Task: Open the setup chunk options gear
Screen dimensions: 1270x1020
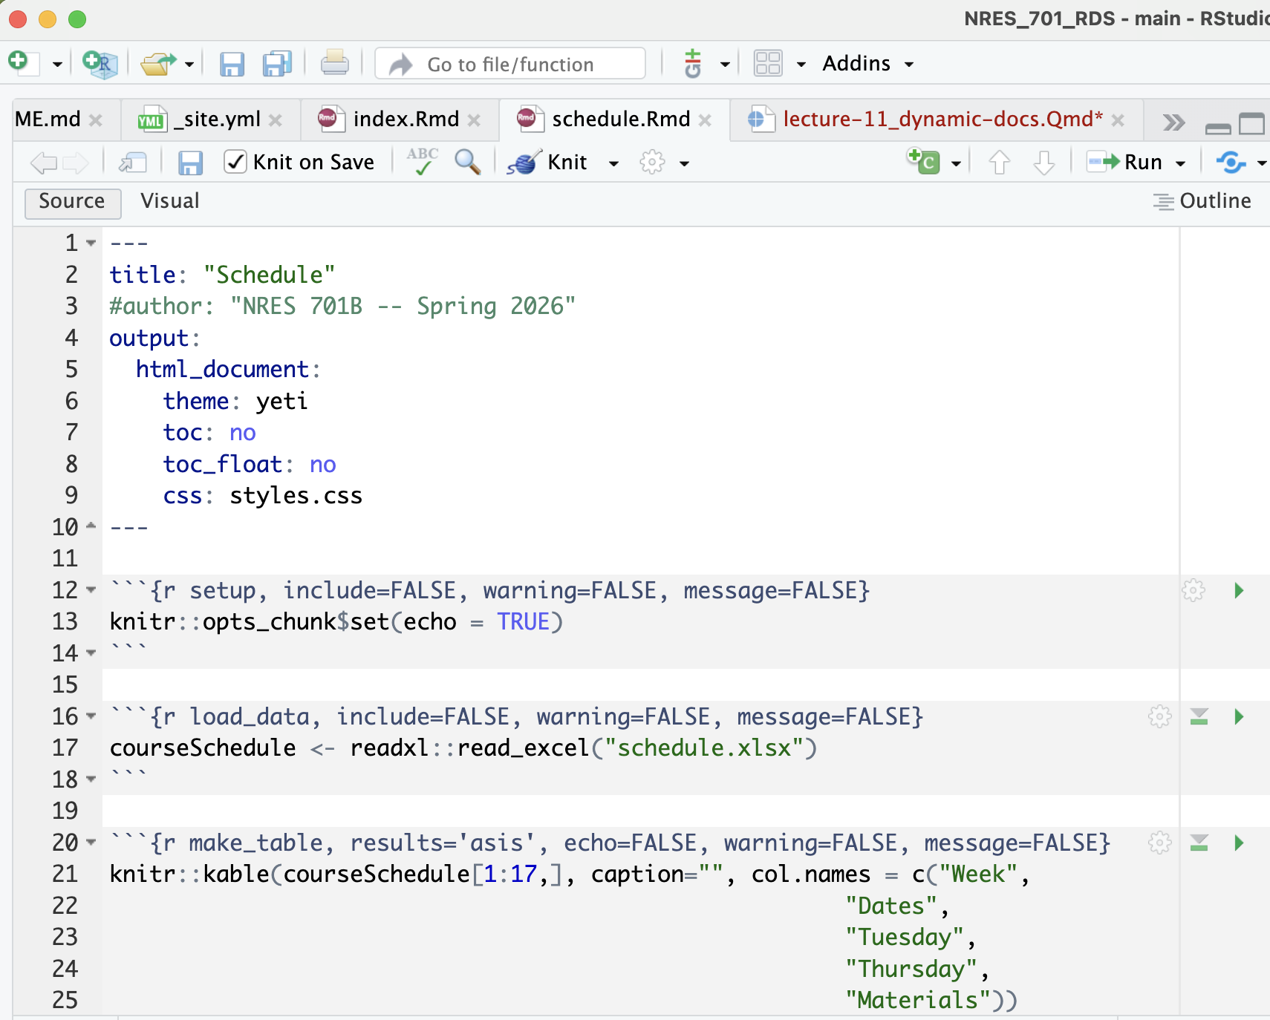Action: pos(1194,590)
